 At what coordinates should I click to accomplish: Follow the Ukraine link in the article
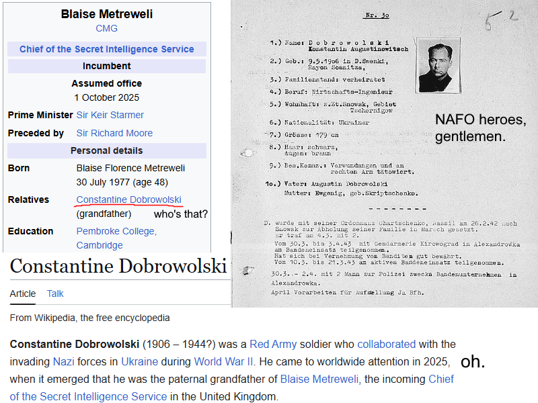(140, 362)
